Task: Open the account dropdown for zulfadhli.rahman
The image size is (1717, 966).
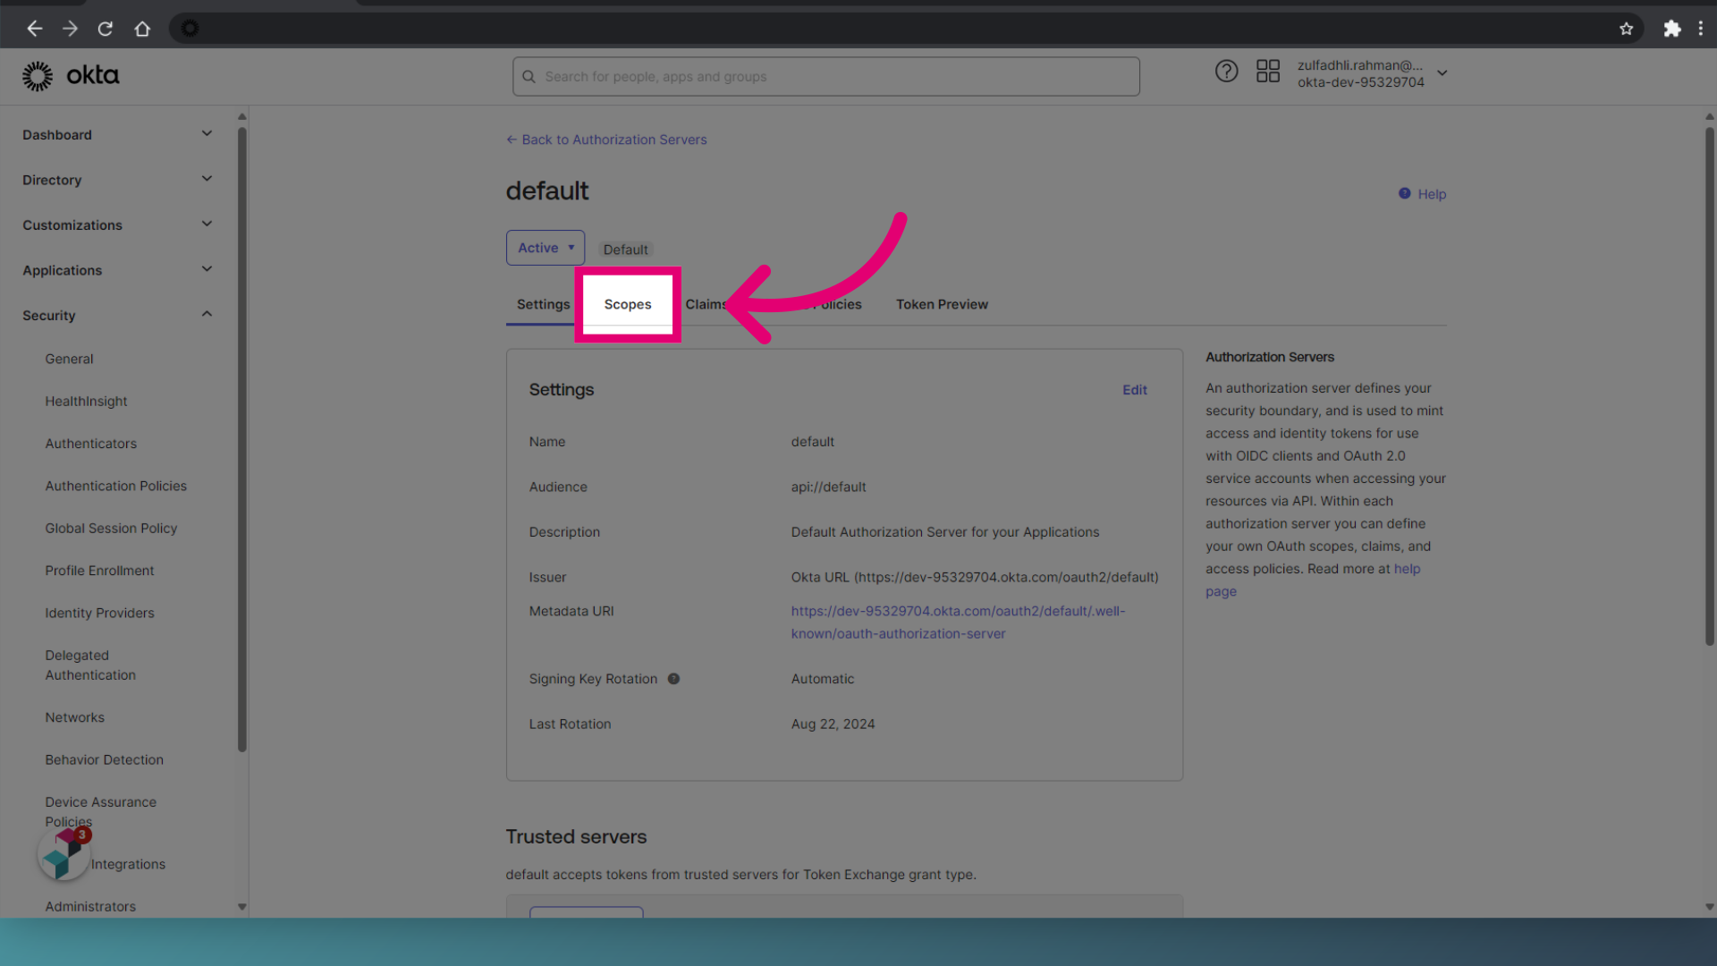Action: tap(1372, 73)
